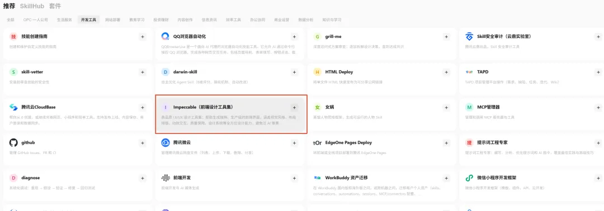Viewport: 604px width, 211px height.
Task: Add 提示词工程专家 using its plus button
Action: click(x=598, y=143)
